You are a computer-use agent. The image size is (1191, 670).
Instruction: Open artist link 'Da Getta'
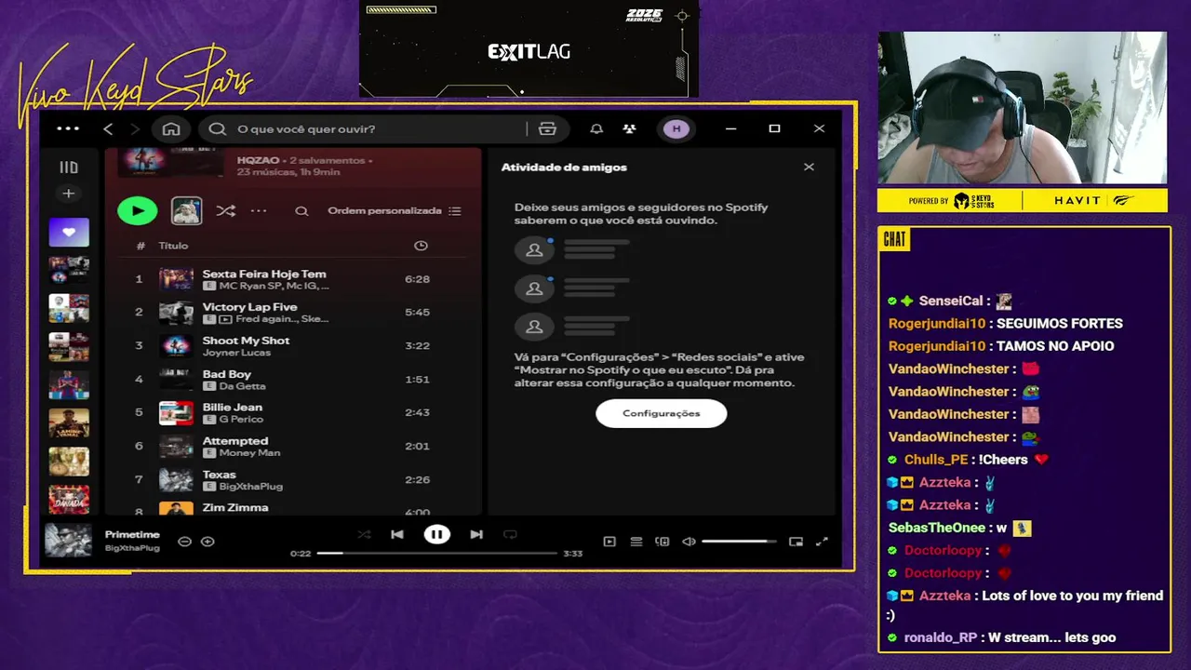click(242, 386)
